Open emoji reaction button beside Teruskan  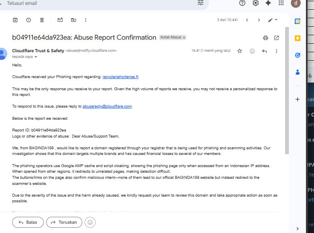click(x=90, y=222)
